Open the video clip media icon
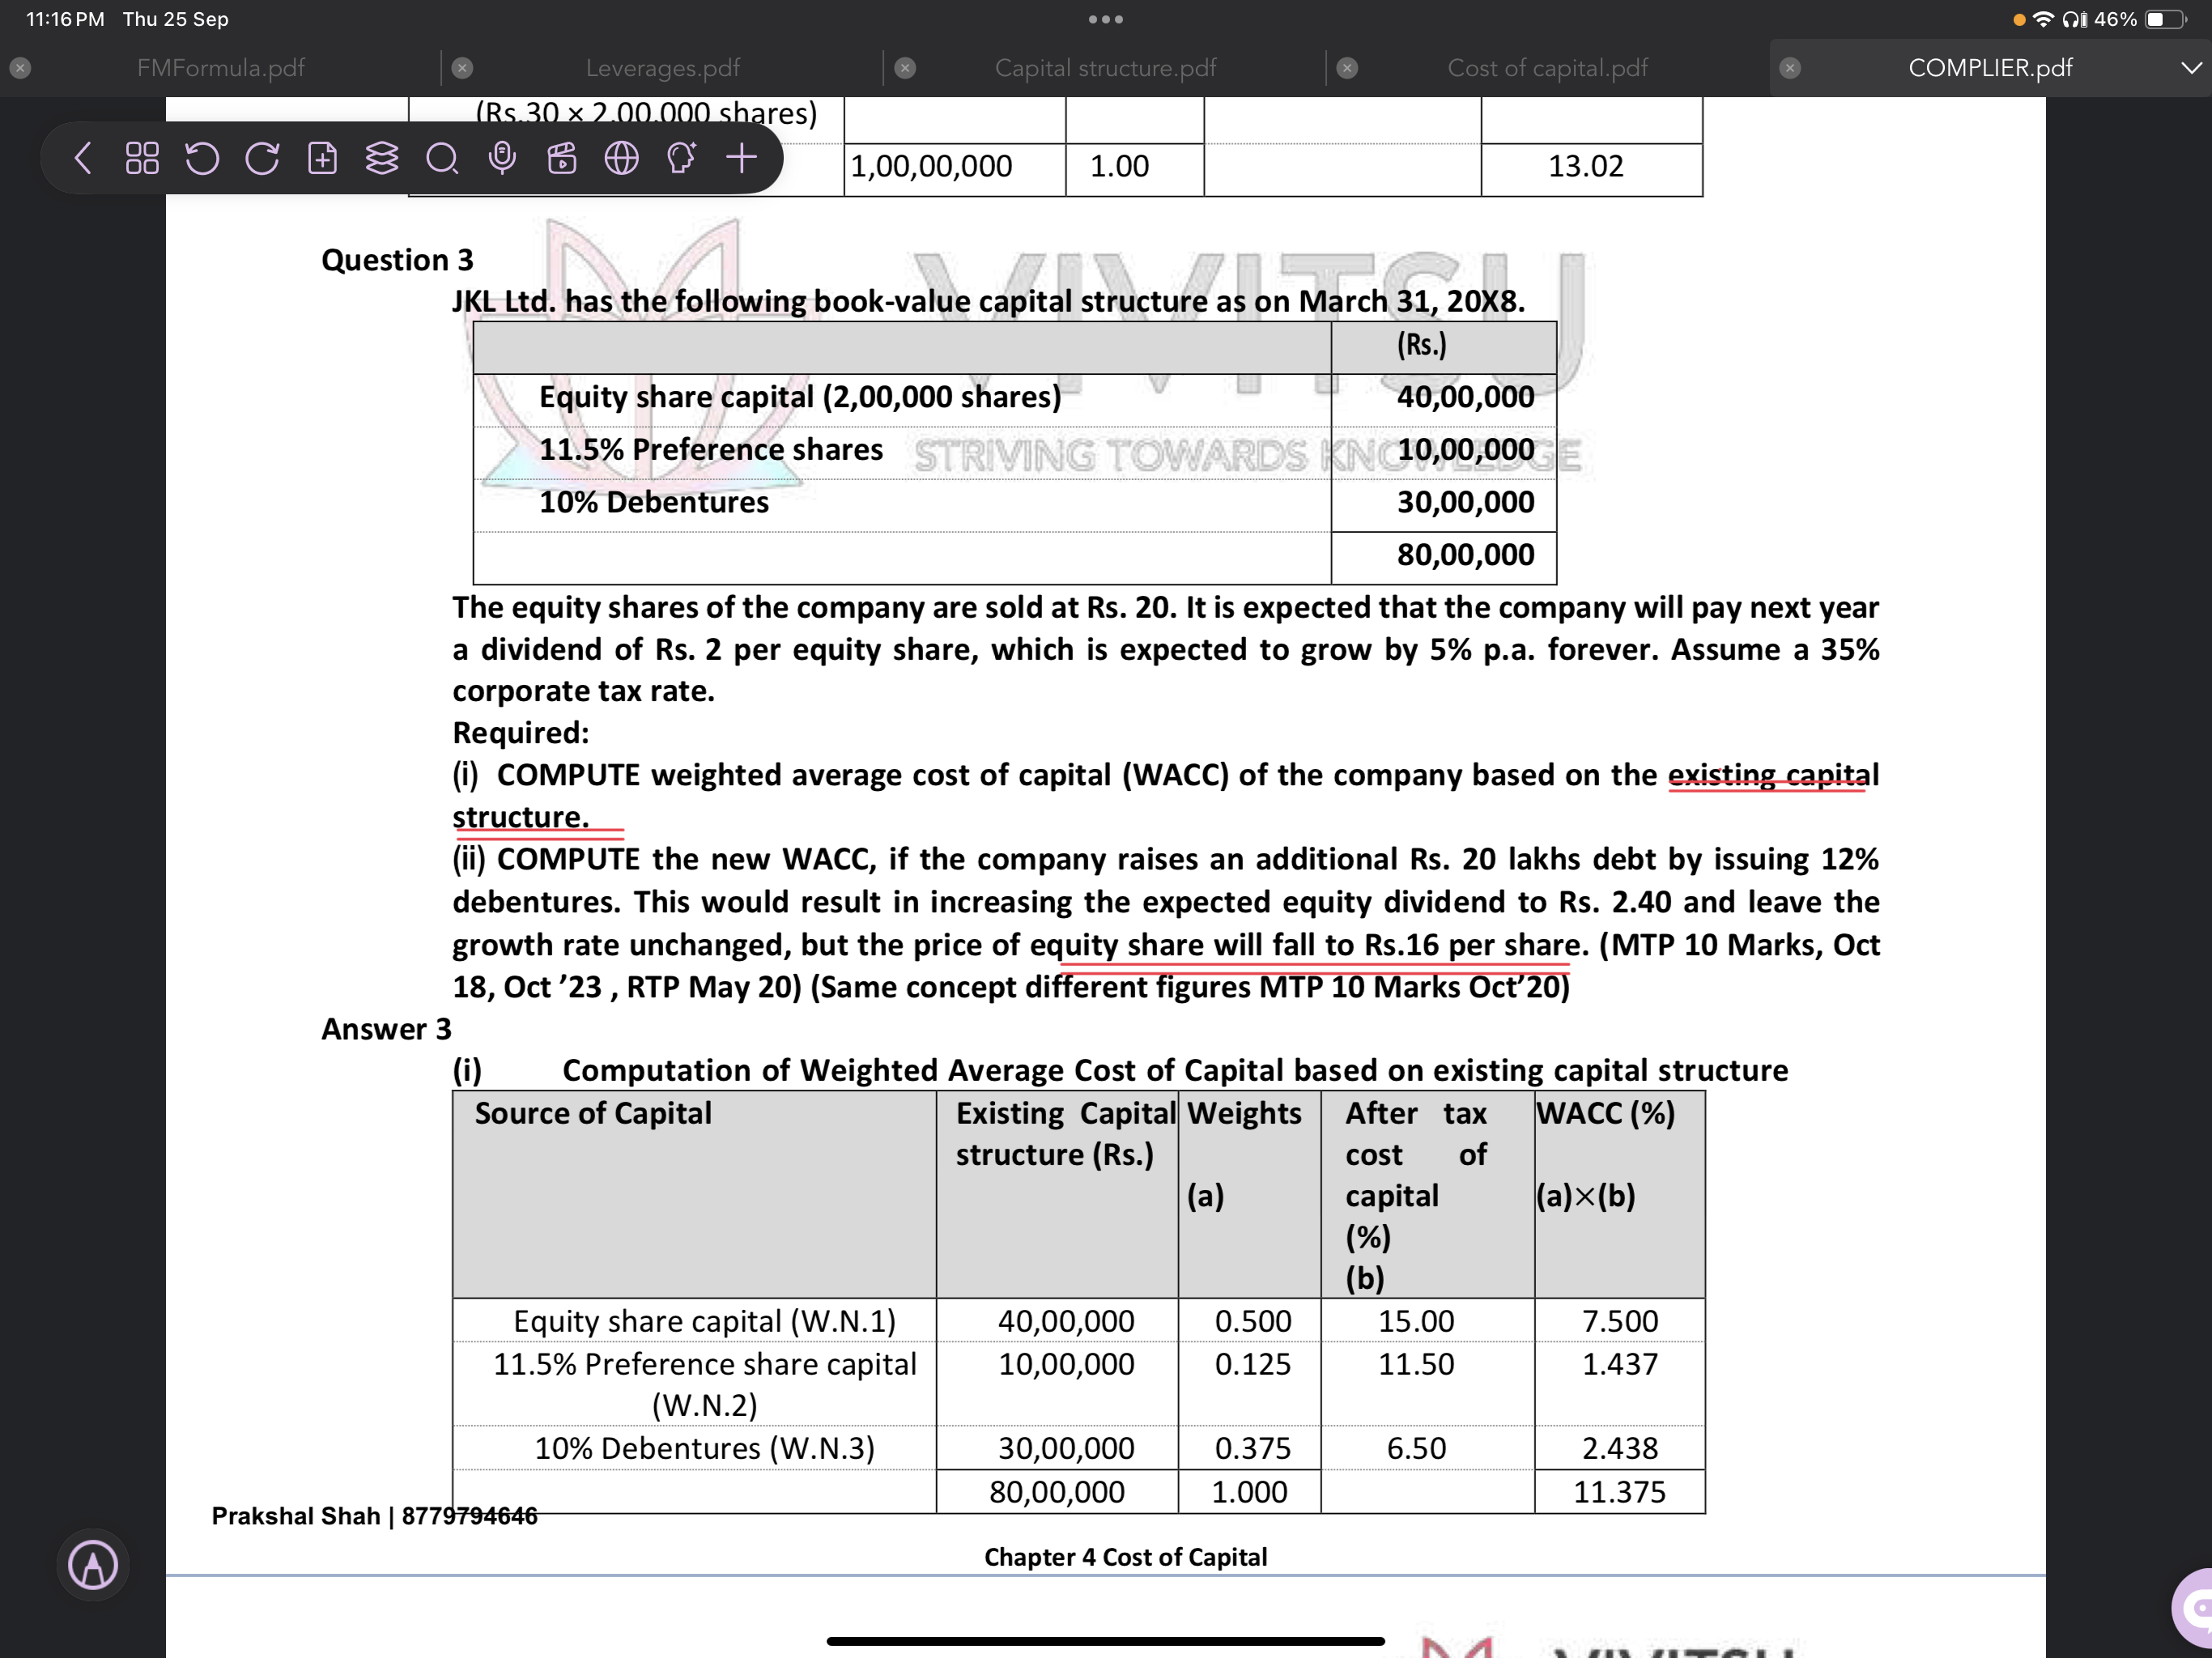 coord(562,158)
